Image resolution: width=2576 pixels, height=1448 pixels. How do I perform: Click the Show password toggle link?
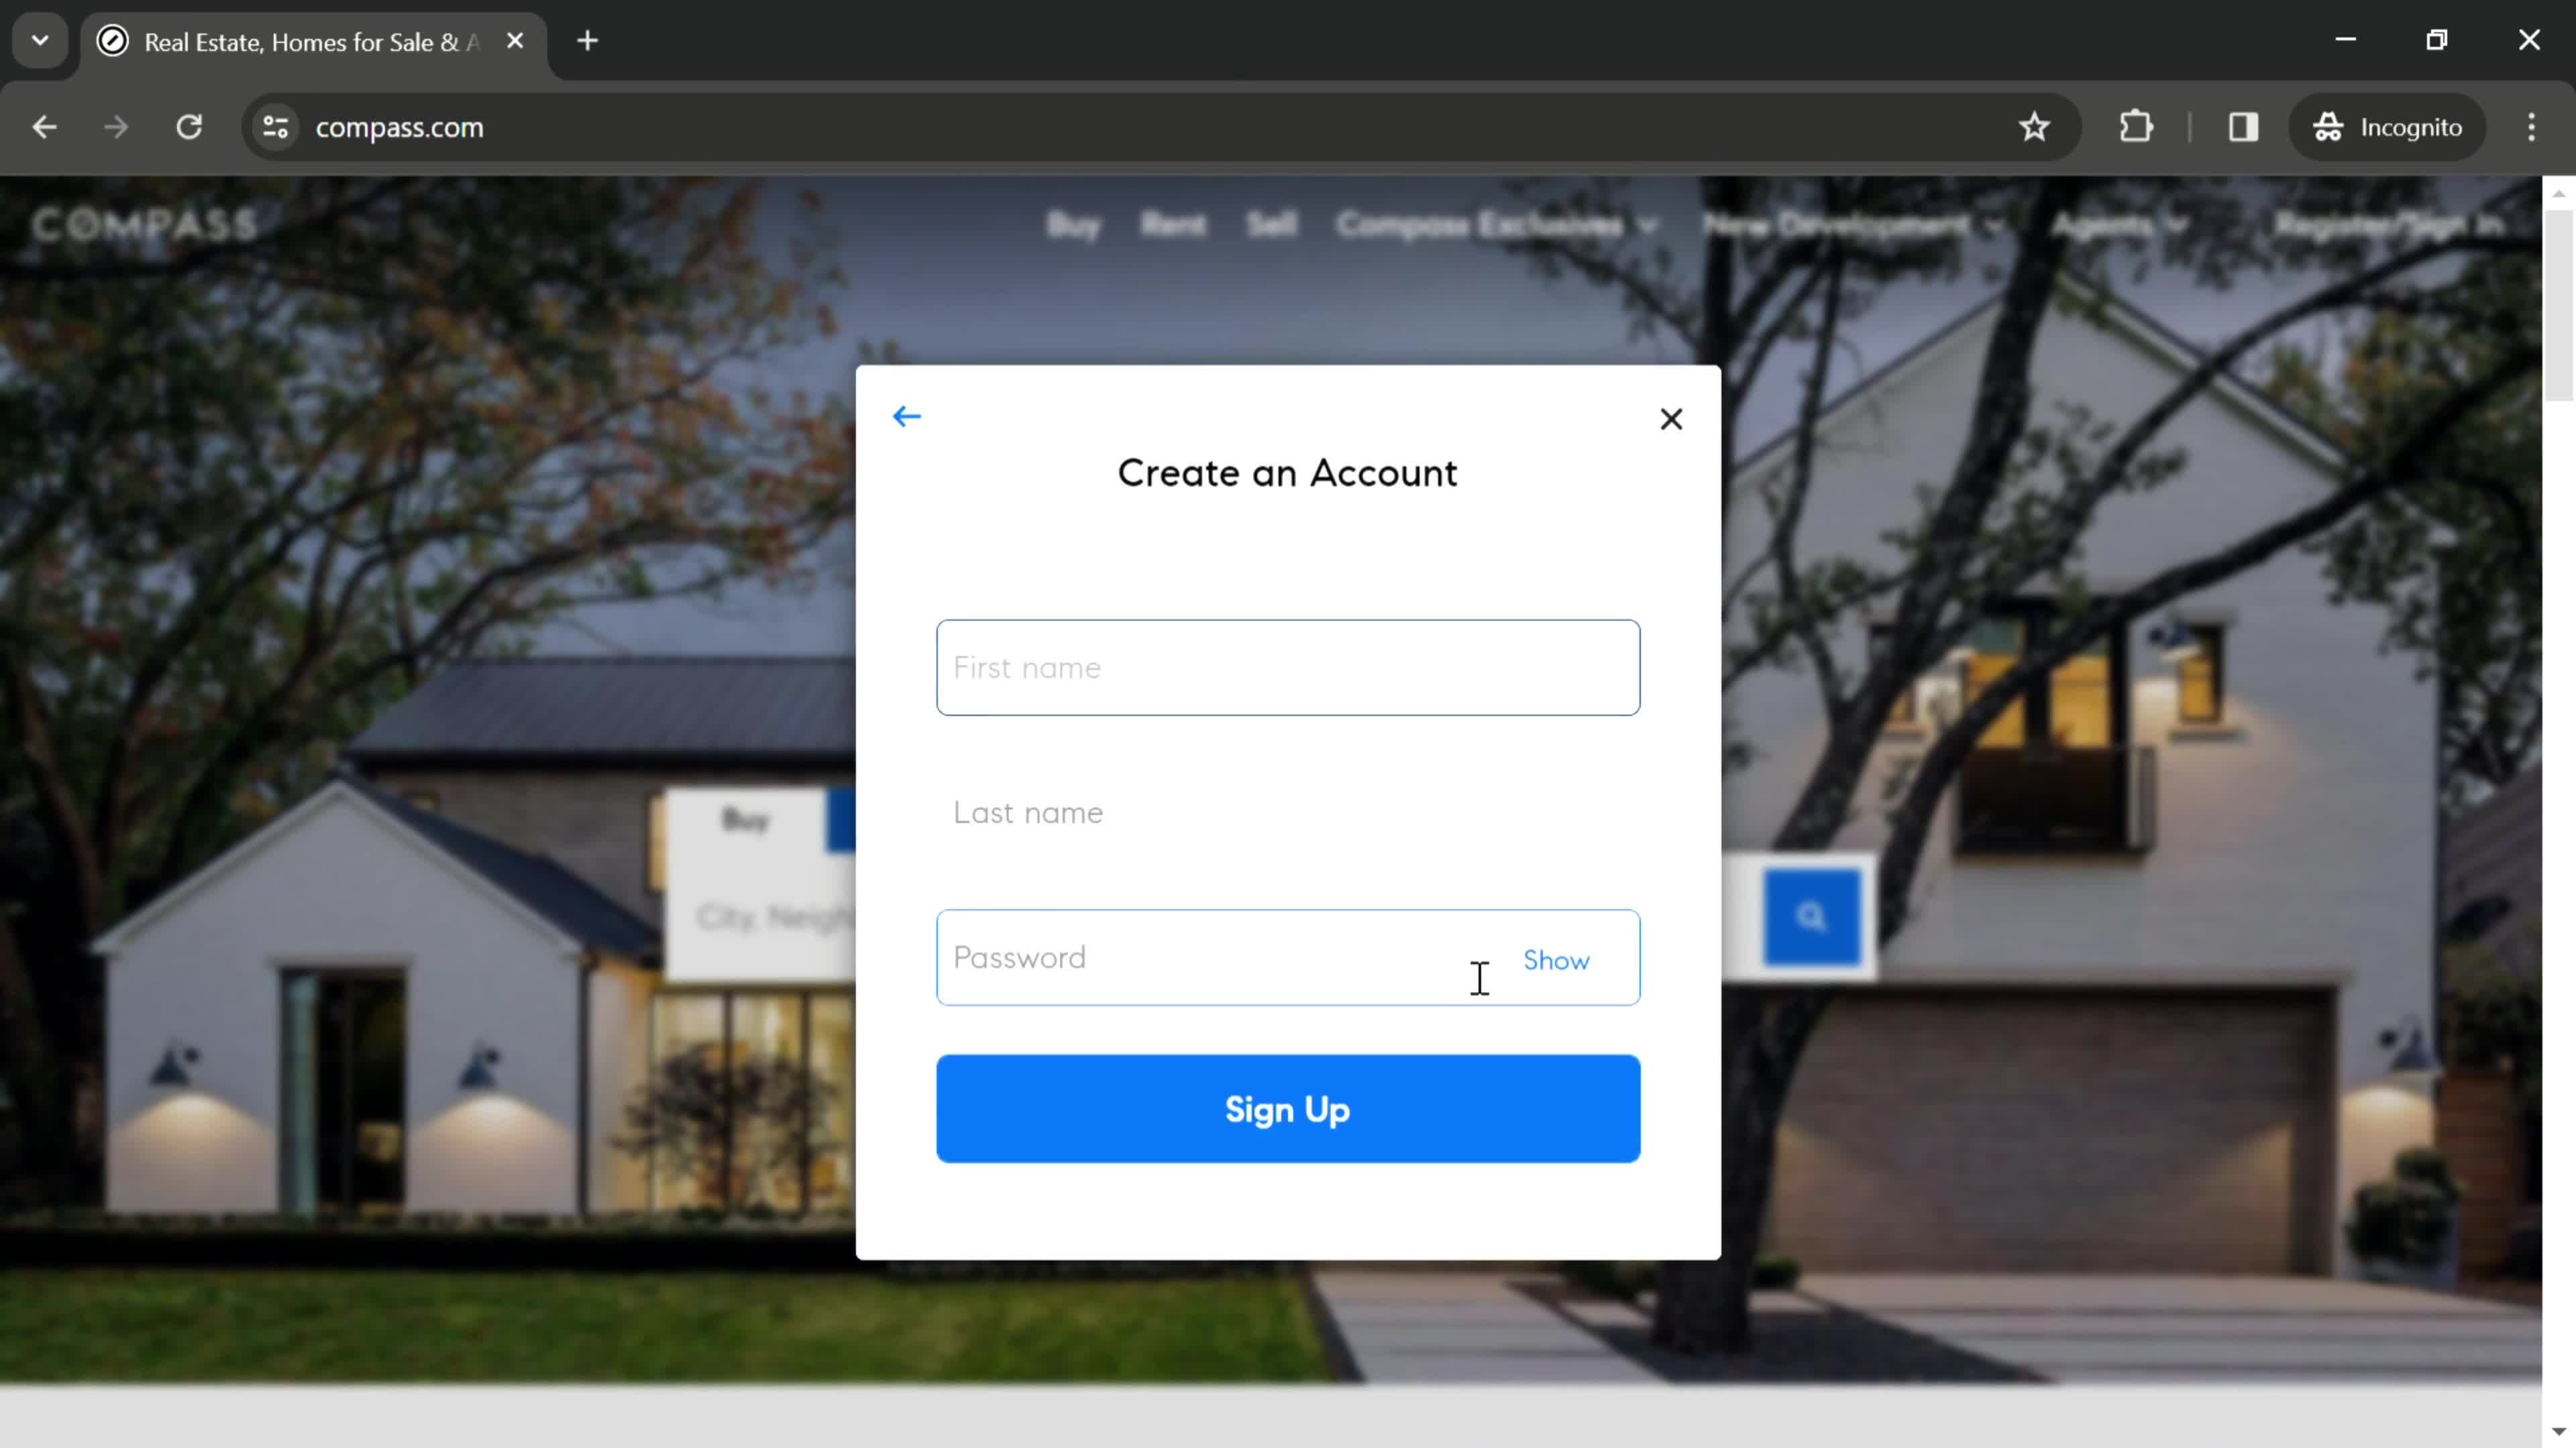tap(1555, 958)
